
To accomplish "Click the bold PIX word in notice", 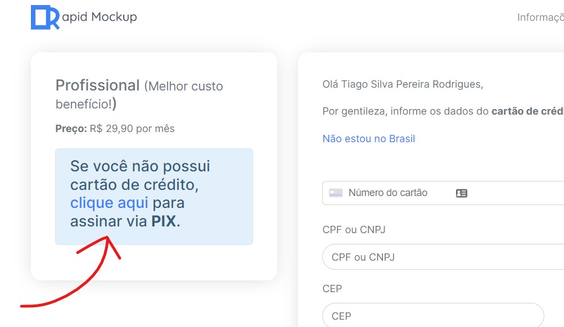I will coord(164,221).
